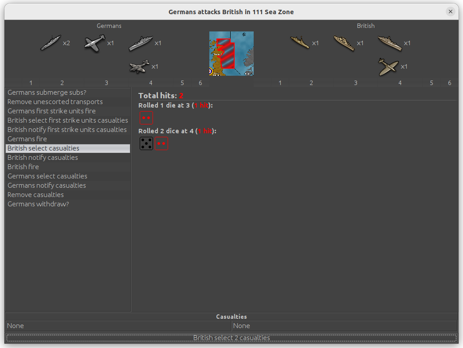Click the first British ship in column 2
Screen dimensions: 463x348
click(300, 43)
